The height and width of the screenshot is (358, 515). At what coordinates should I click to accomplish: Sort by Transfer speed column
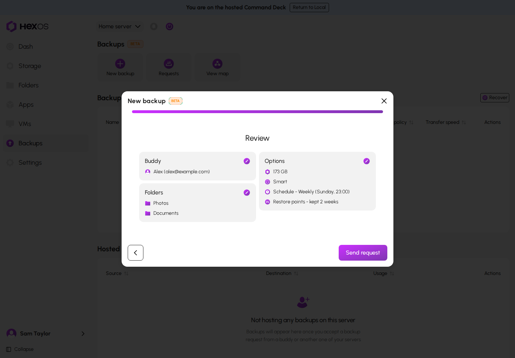(446, 122)
